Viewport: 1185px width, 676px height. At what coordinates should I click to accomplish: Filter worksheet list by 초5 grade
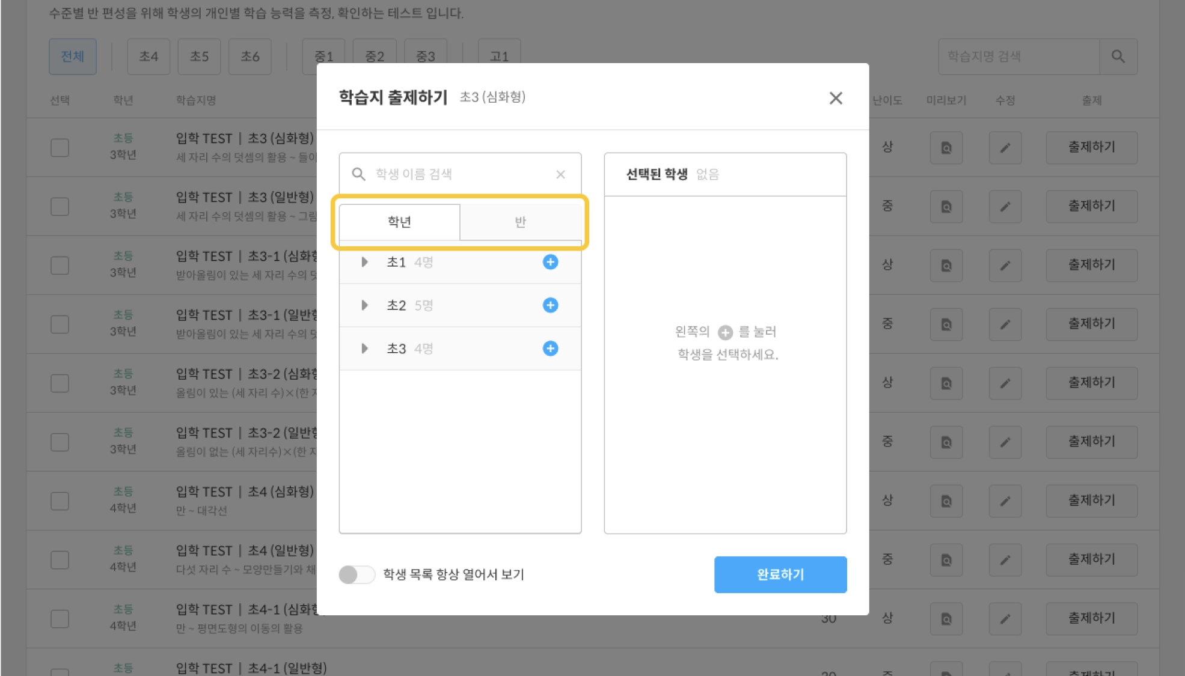(x=199, y=56)
